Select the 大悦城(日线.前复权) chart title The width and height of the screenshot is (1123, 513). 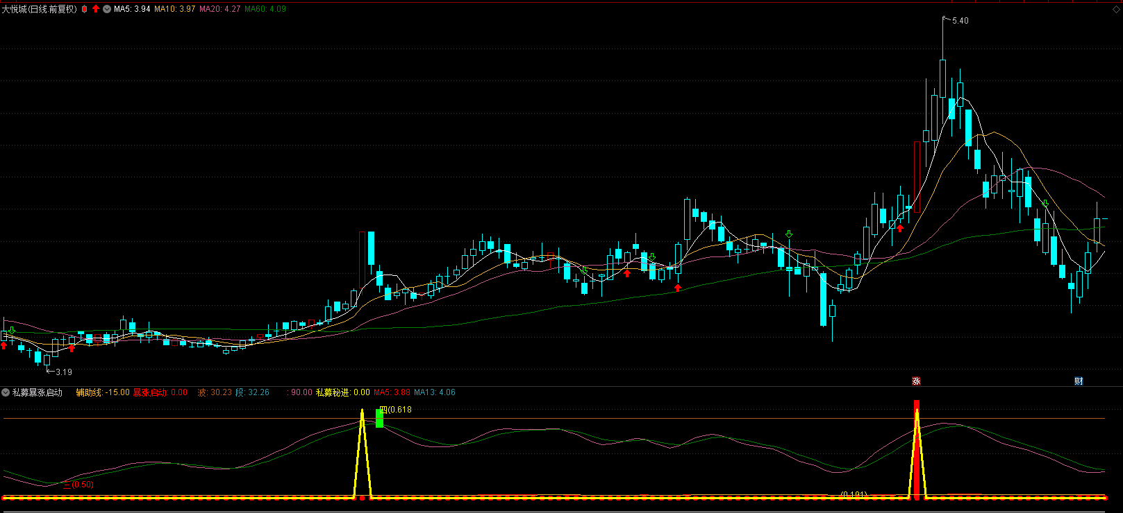(x=40, y=9)
